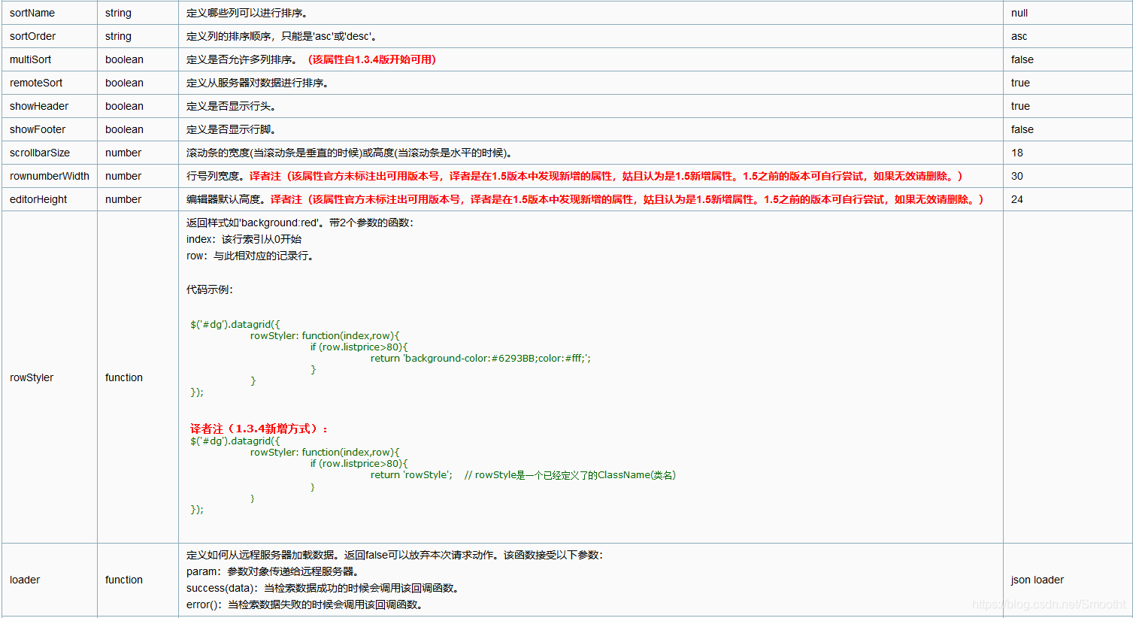Click the default value 24 for editorHeight
The image size is (1133, 618).
tap(1017, 199)
